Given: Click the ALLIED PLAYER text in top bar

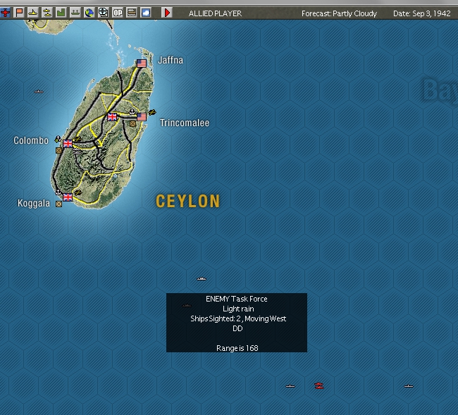Looking at the screenshot, I should pyautogui.click(x=216, y=13).
